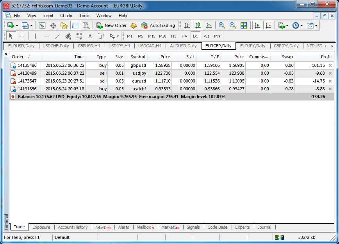Toggle the AutoTrading button
Screen dimensions: 339x244
(158, 25)
